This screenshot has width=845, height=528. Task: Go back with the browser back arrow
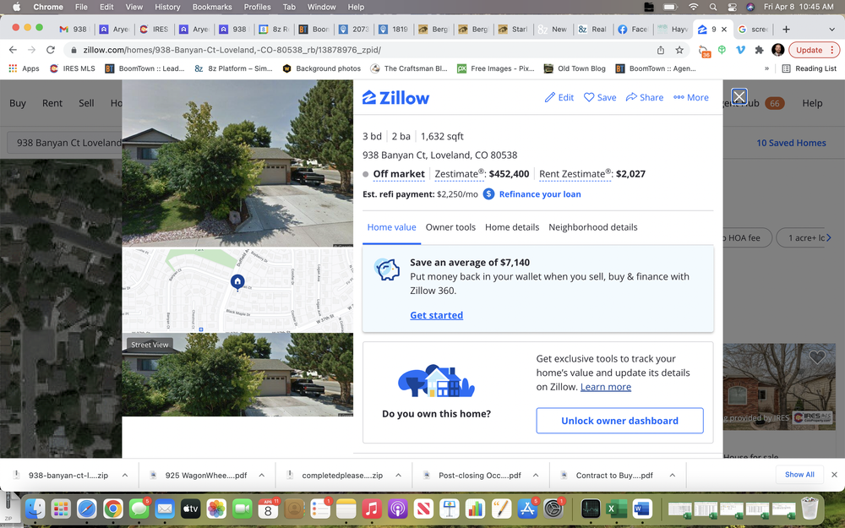coord(13,50)
